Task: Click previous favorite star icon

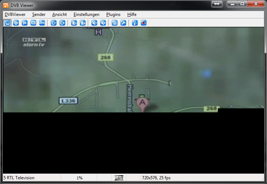Action: [x=74, y=23]
